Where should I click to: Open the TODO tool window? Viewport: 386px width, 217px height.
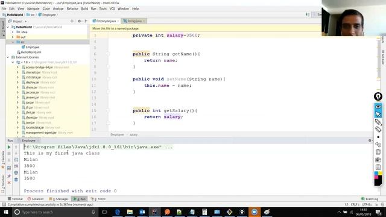coord(98,199)
